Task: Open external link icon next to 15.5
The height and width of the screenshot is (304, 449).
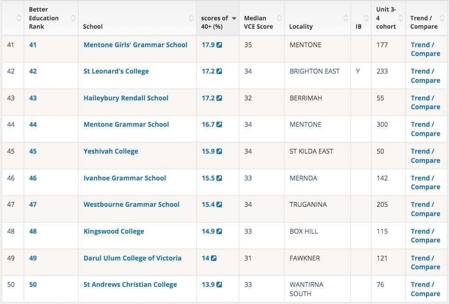Action: [x=219, y=178]
